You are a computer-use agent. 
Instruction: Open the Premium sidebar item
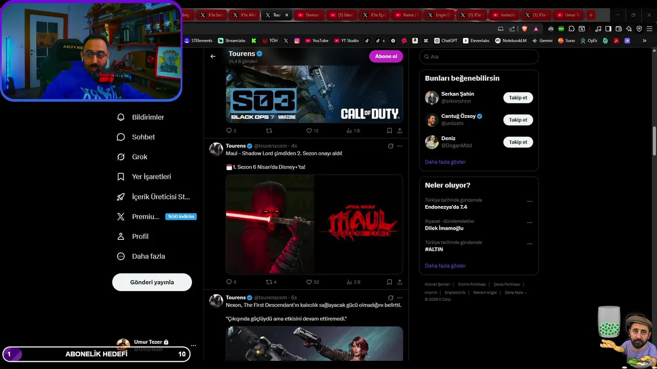pyautogui.click(x=157, y=217)
